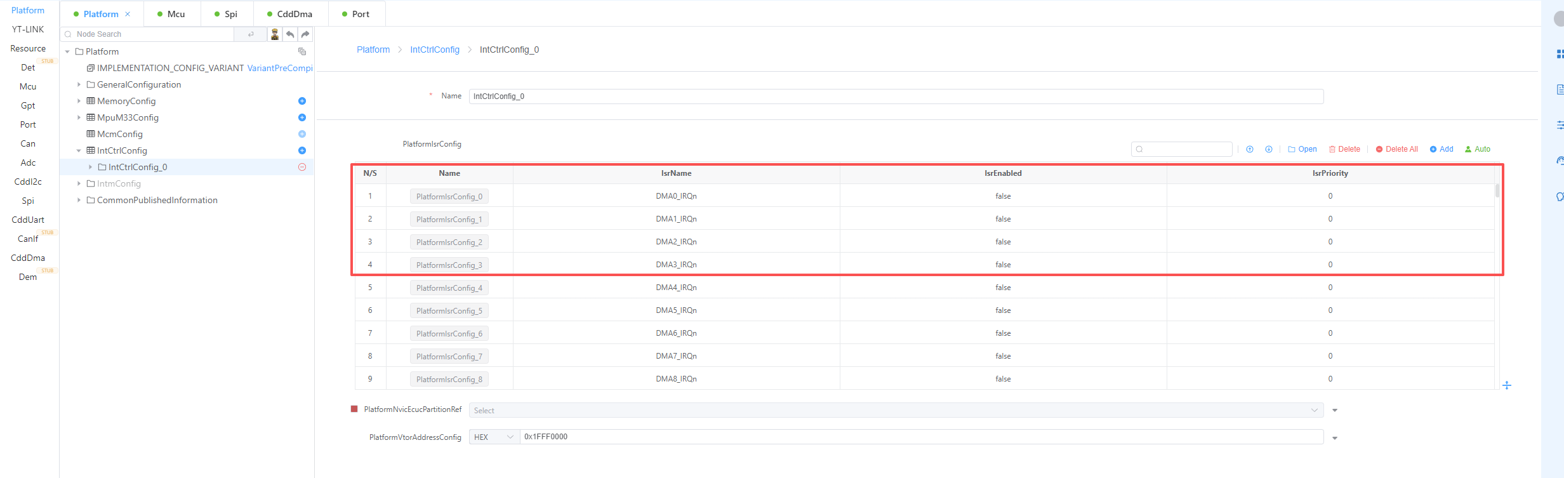Image resolution: width=1564 pixels, height=478 pixels.
Task: Select the DMA5_IRQn IsrName cell
Action: [x=676, y=310]
